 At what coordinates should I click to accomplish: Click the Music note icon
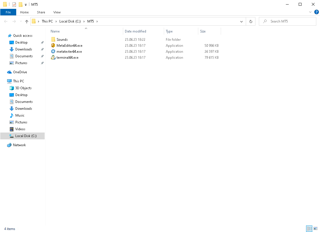pos(12,115)
